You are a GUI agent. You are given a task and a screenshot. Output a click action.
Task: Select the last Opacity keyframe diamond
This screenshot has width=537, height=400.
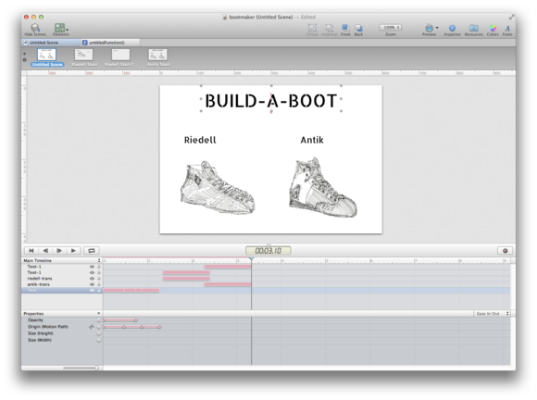[136, 320]
